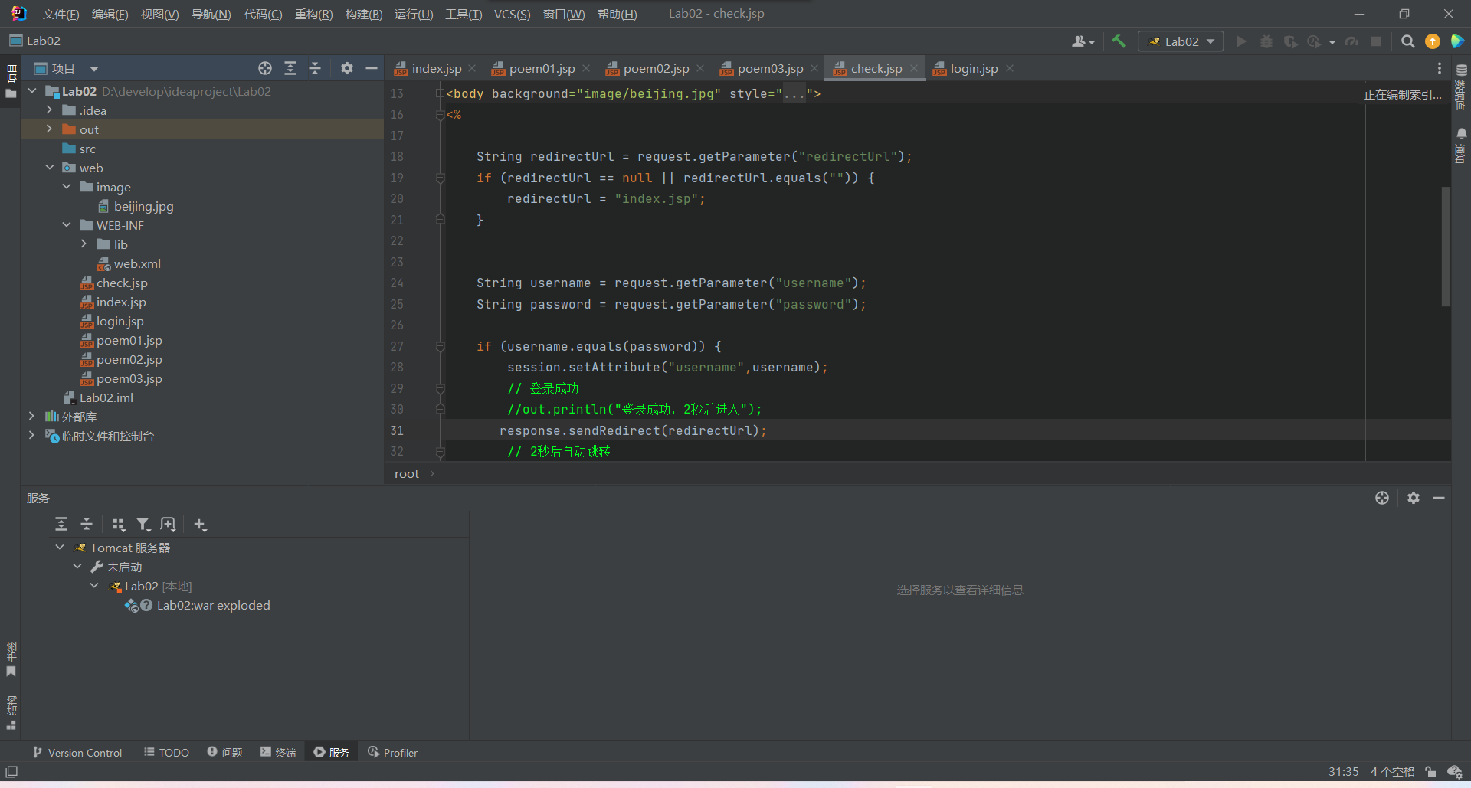
Task: Toggle the Services tool window button
Action: click(x=331, y=753)
